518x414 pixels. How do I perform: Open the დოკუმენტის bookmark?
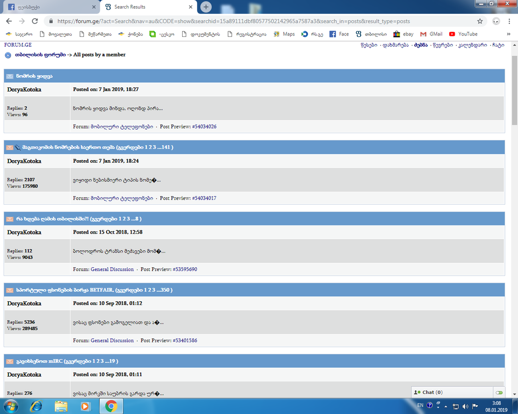click(x=200, y=34)
